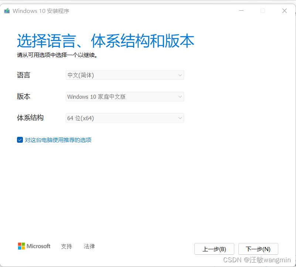
Task: Click the 版本 field label
Action: click(24, 97)
